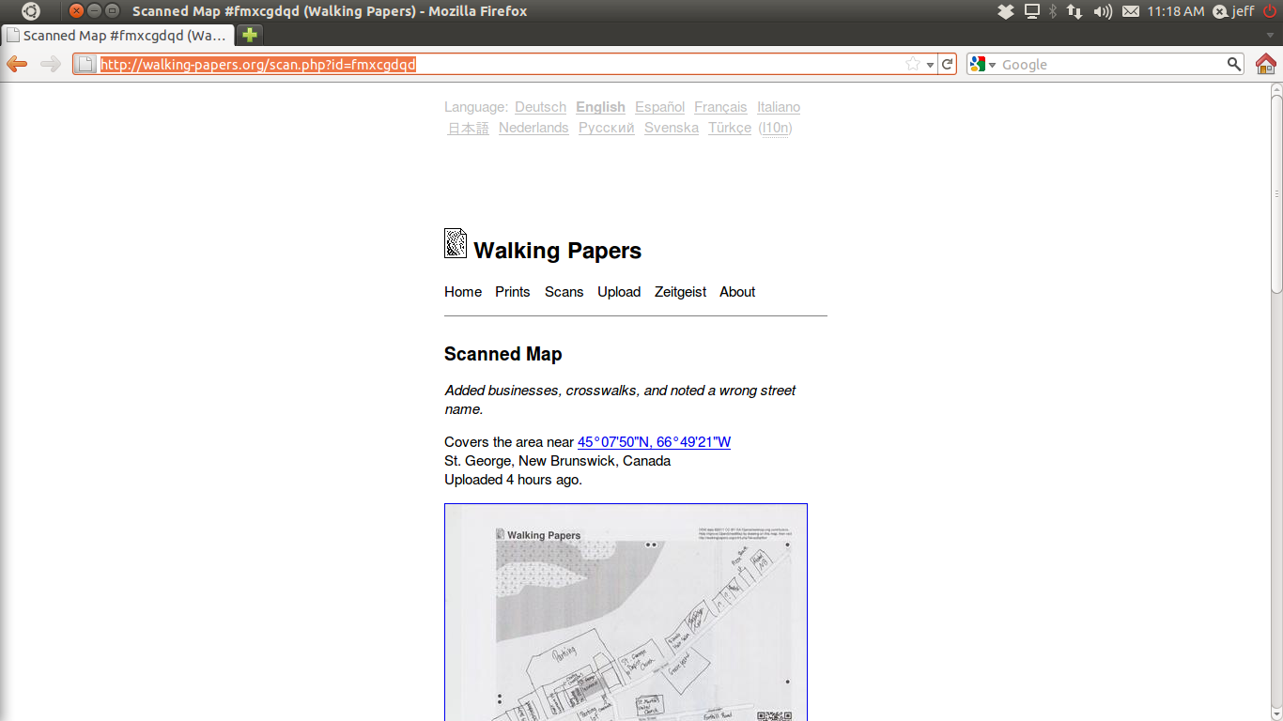
Task: Click the browser back arrow button
Action: pos(18,64)
